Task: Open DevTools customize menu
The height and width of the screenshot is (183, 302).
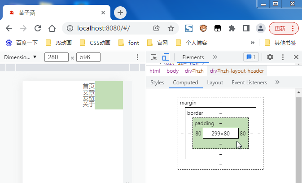Action: coord(283,57)
